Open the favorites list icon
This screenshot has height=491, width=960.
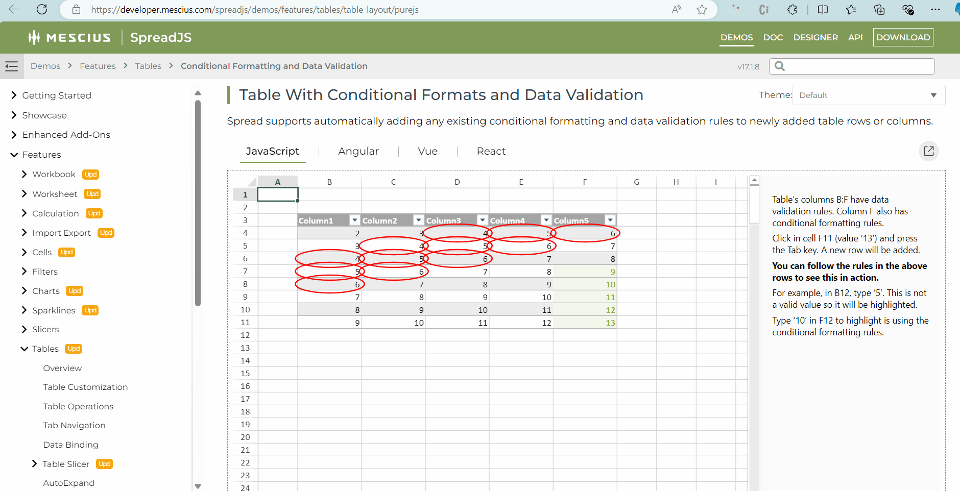click(851, 9)
